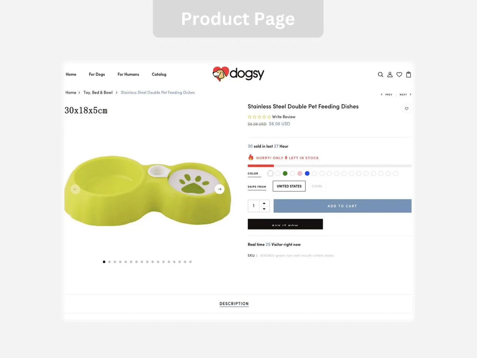Show next product image arrow
Viewport: 477px width, 358px height.
(220, 189)
